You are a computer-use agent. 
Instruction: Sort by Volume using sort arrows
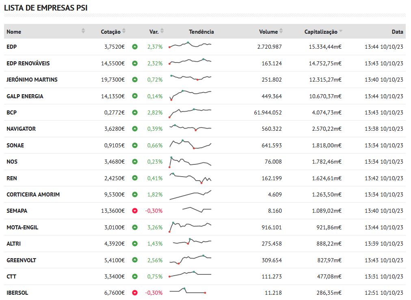(x=281, y=31)
